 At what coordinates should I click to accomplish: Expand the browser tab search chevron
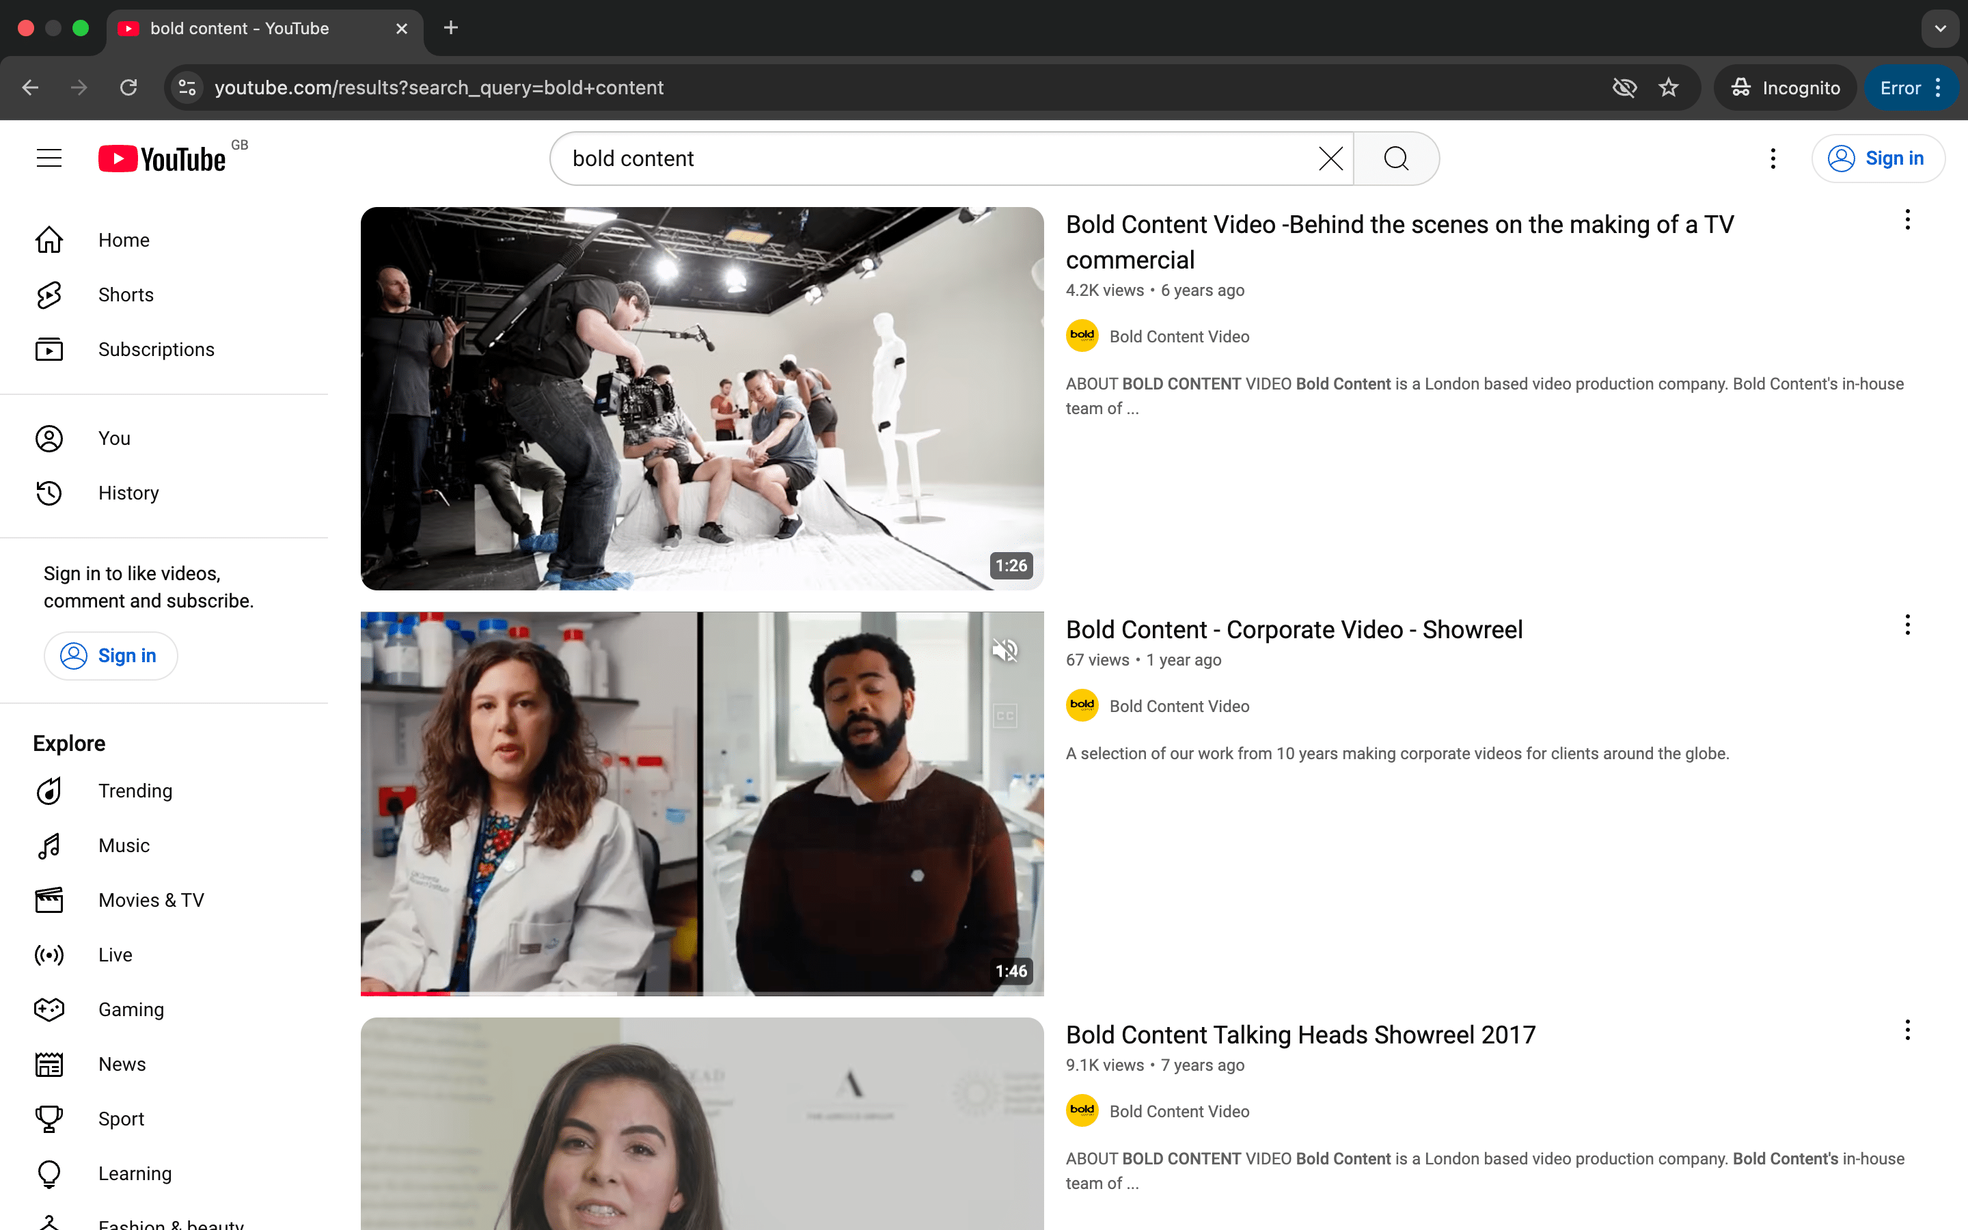[x=1941, y=27]
